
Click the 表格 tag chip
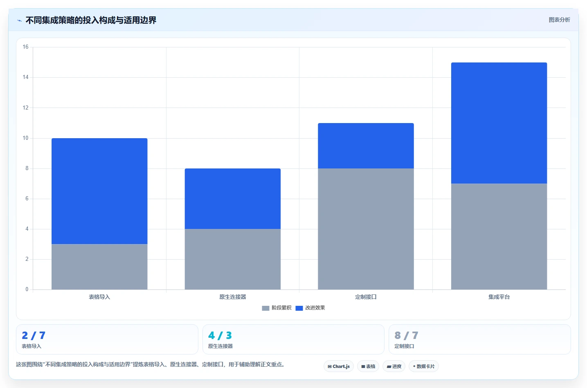pos(368,366)
